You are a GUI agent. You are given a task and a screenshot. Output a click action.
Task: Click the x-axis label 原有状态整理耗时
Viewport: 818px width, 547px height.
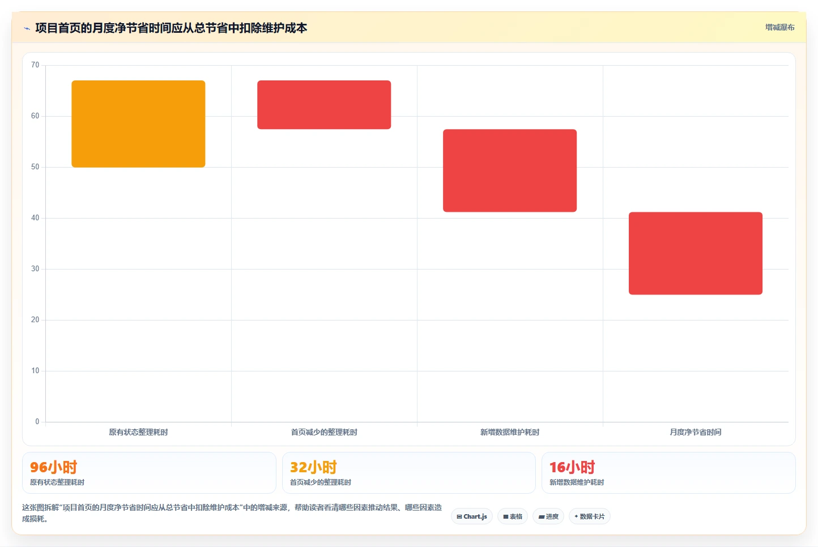pos(138,432)
